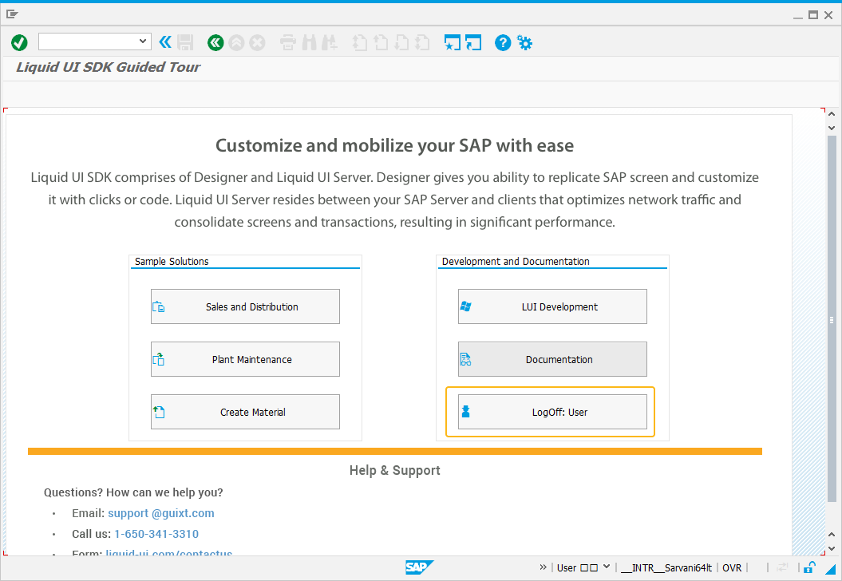Click the lock icon in status bar
The width and height of the screenshot is (842, 581).
pos(810,567)
